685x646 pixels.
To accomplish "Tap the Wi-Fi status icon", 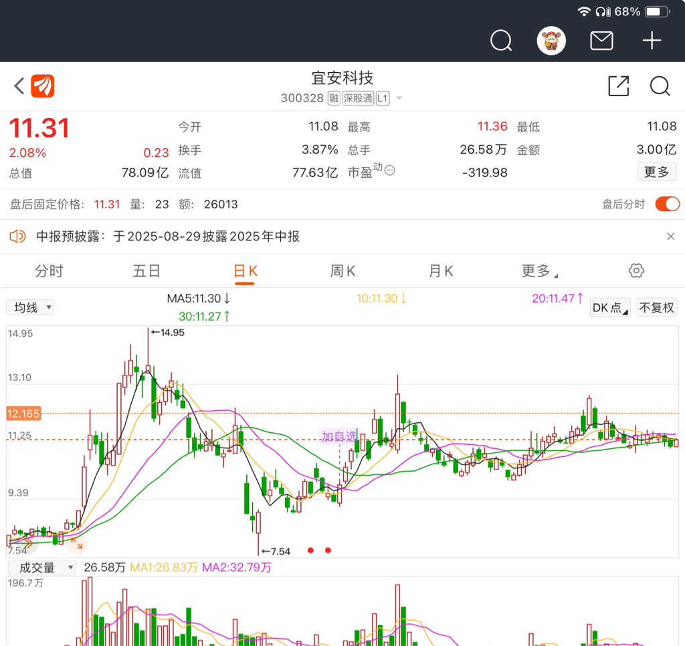I will (x=584, y=12).
